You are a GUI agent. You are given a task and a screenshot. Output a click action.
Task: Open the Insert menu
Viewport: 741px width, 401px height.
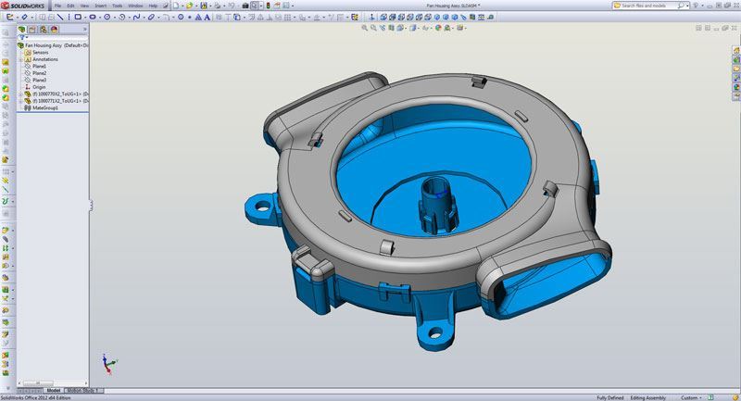(x=99, y=6)
